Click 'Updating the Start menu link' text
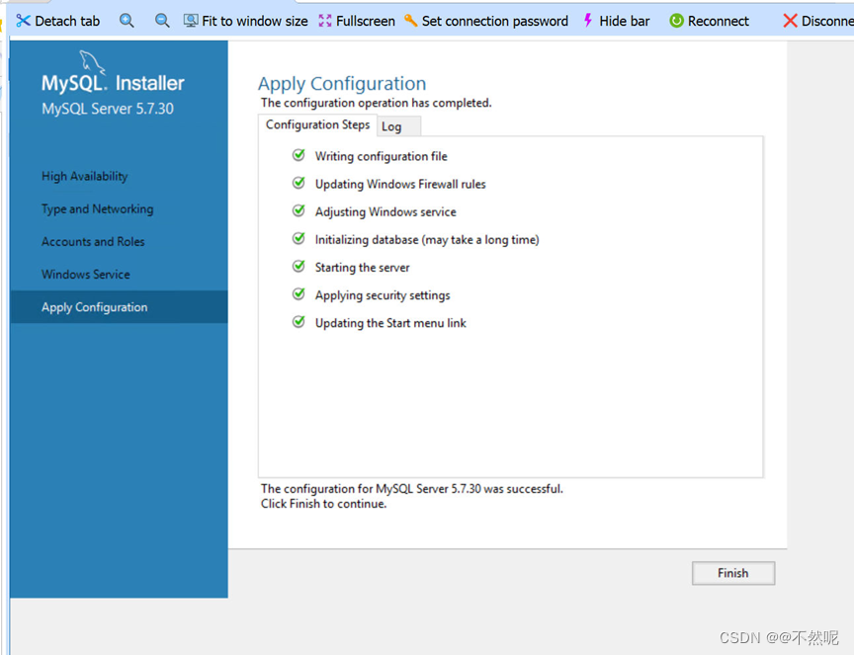 coord(390,323)
